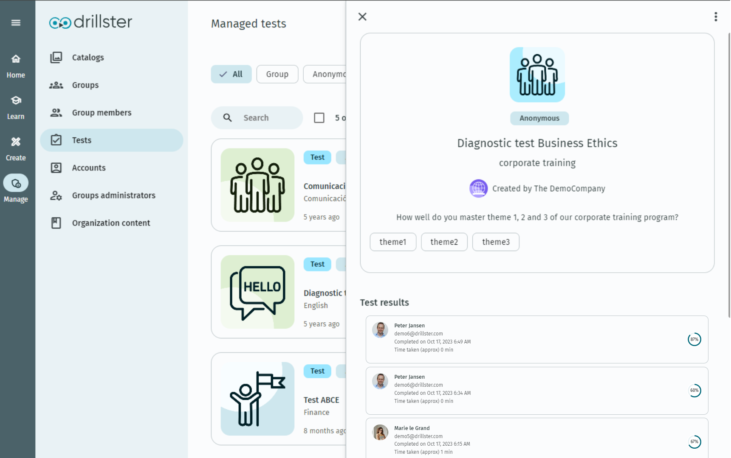Click the Managed tests heading
The width and height of the screenshot is (731, 458).
(248, 24)
